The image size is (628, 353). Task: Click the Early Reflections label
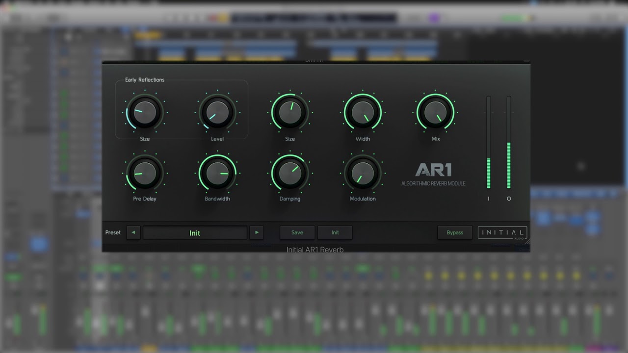click(x=145, y=80)
